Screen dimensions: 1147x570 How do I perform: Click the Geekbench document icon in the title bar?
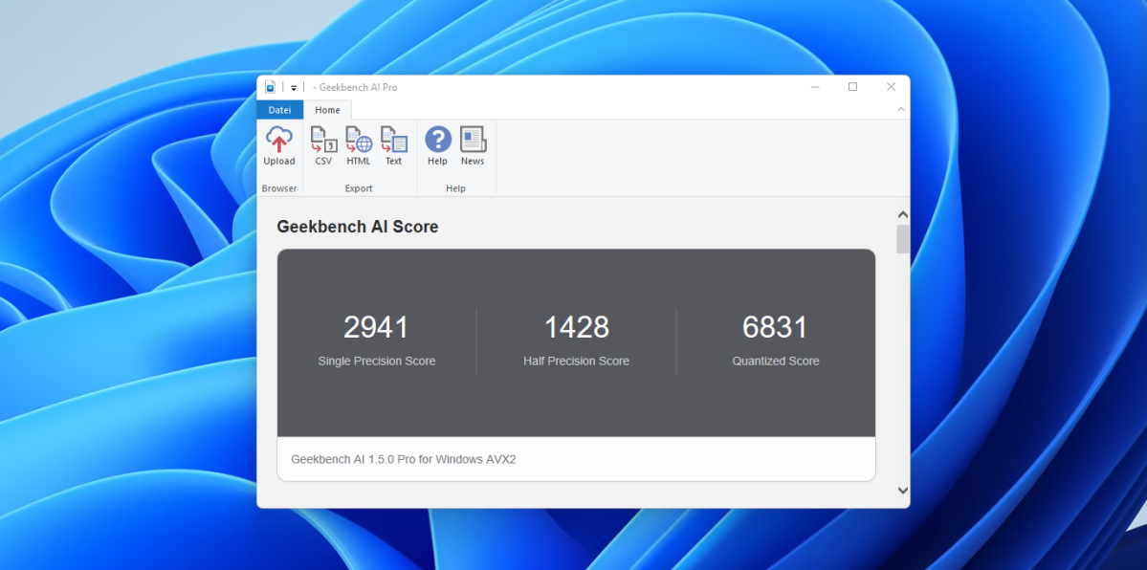[271, 86]
